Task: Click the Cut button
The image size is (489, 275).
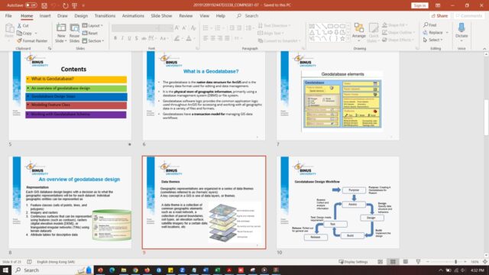Action: coord(23,25)
